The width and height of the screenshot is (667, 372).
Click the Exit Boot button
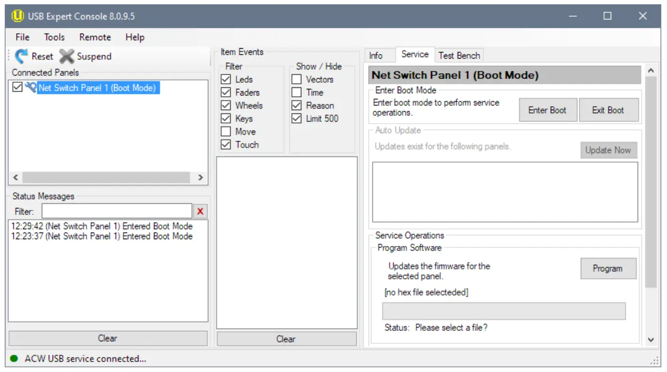coord(608,110)
